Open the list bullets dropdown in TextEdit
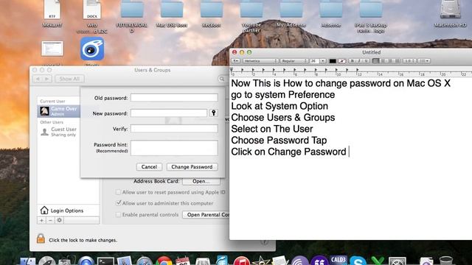This screenshot has width=472, height=265. click(424, 61)
